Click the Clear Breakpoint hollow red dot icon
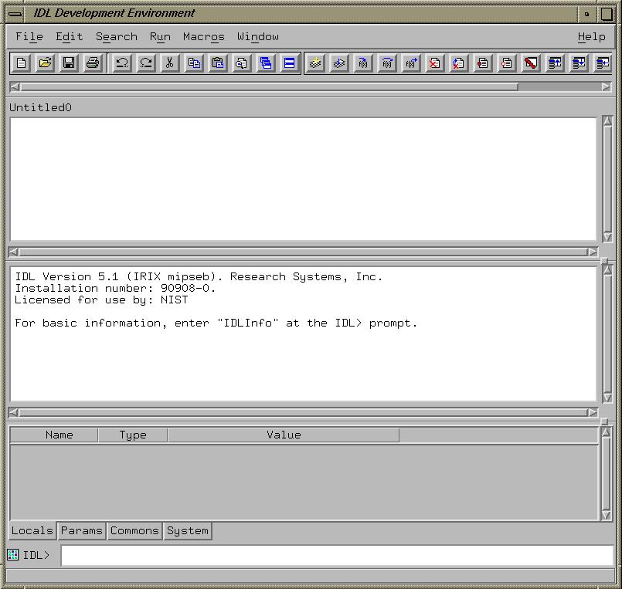Image resolution: width=622 pixels, height=589 pixels. [x=507, y=63]
